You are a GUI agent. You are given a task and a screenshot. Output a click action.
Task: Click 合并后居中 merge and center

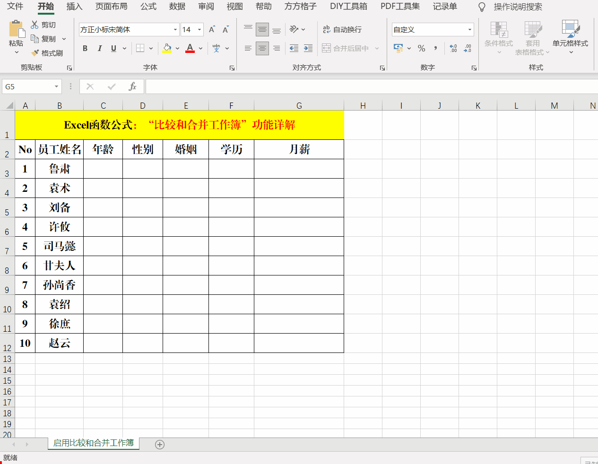click(346, 48)
